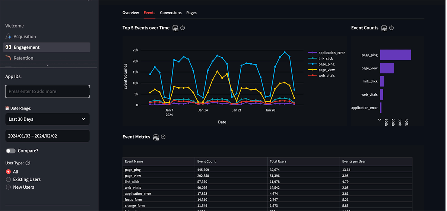Open the Last 30 Days dropdown
The width and height of the screenshot is (447, 211).
47,119
